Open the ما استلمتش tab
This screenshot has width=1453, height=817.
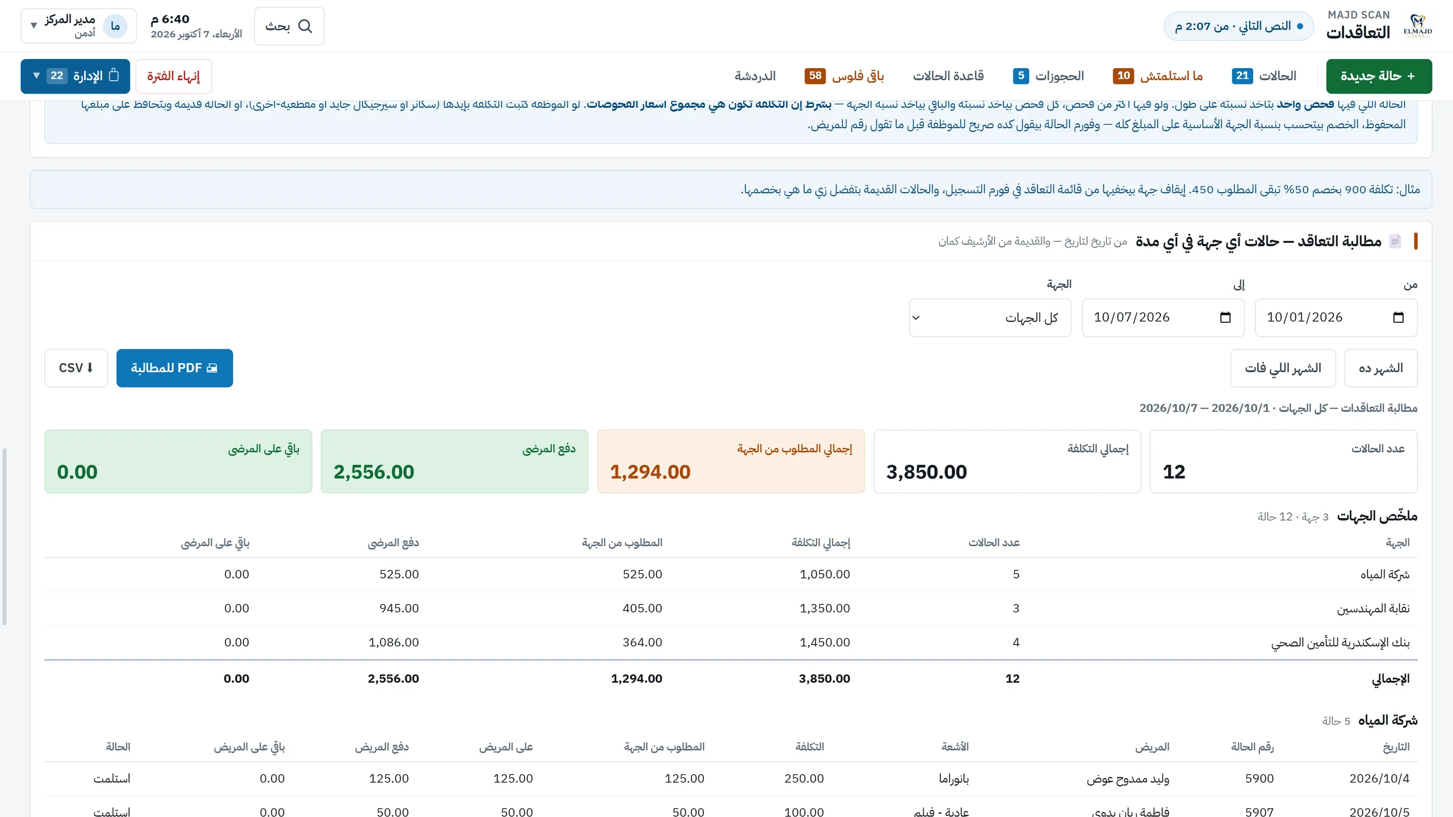[x=1158, y=76]
